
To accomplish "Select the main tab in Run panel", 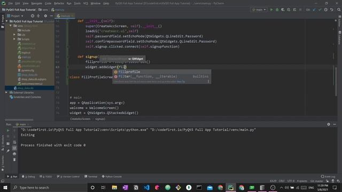I will pyautogui.click(x=22, y=124).
